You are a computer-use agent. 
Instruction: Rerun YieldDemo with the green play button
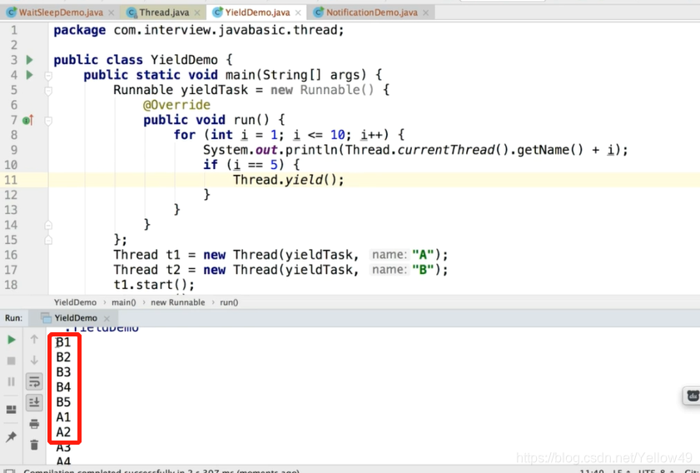point(12,340)
